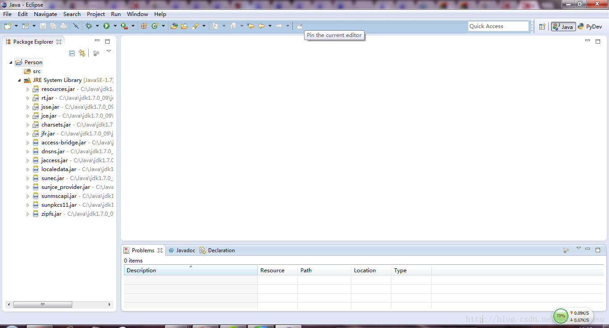Click the Previous Annotation toolbar icon
The height and width of the screenshot is (328, 609).
pos(233,26)
